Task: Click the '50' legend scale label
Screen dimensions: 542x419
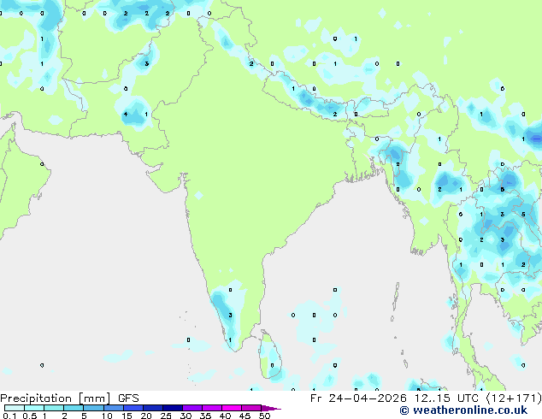Action: [x=264, y=416]
